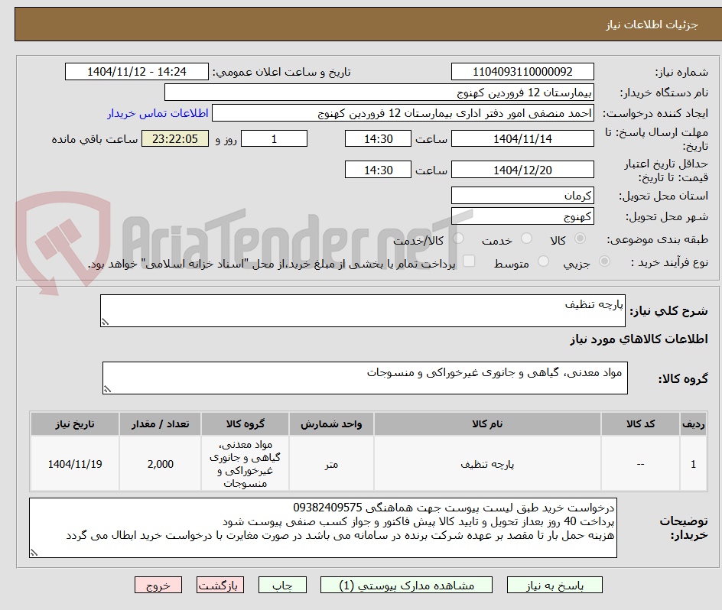
Task: Click the 'گروه کالا' table column header
Action: (245, 424)
